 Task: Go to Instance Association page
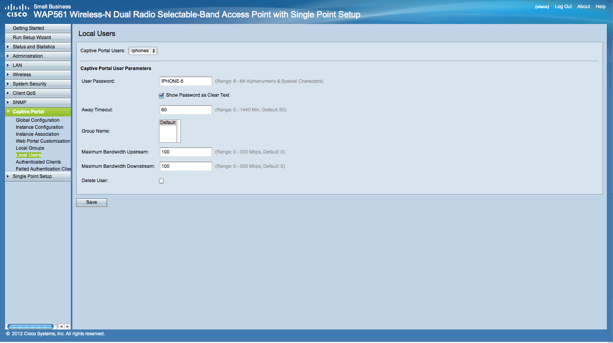38,134
